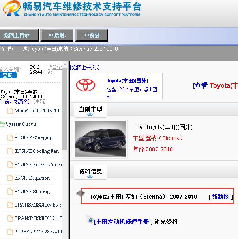Open TRANSMISSION Shift entry
The image size is (238, 239).
tap(38, 218)
